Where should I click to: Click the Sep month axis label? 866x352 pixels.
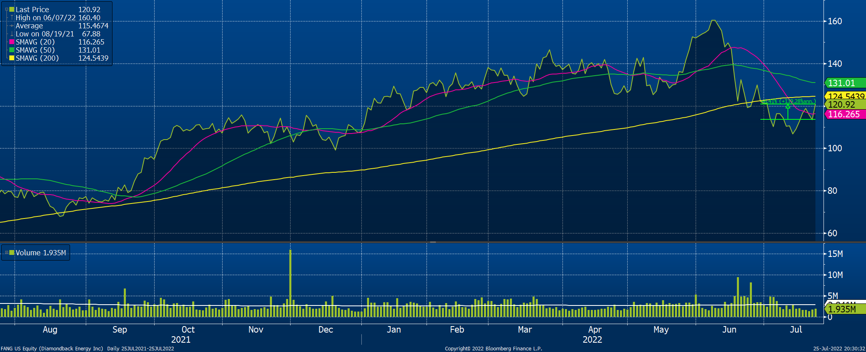coord(120,330)
